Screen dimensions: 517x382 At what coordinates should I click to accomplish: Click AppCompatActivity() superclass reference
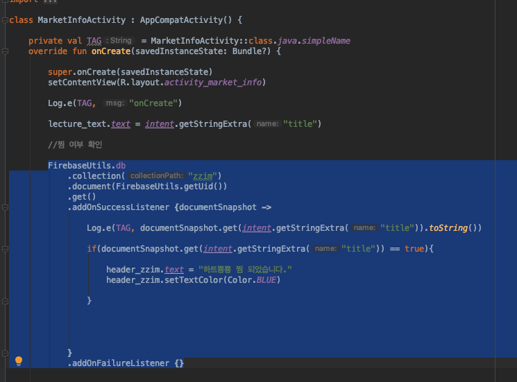[x=186, y=20]
